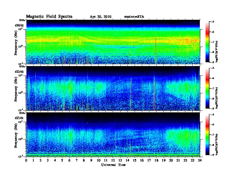Select the "dD/dt" panel label

(19, 72)
